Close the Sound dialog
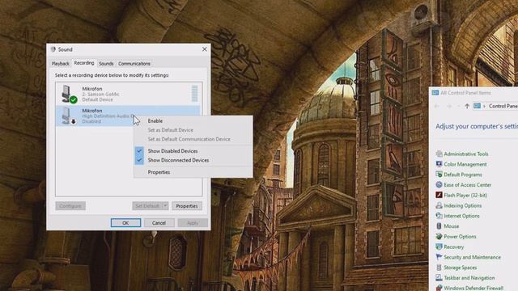The height and width of the screenshot is (291, 518). [x=205, y=49]
